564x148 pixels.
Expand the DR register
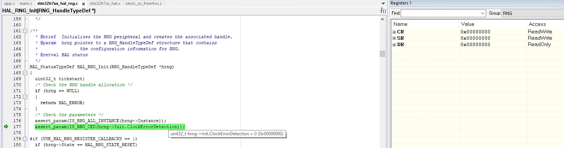tap(394, 45)
